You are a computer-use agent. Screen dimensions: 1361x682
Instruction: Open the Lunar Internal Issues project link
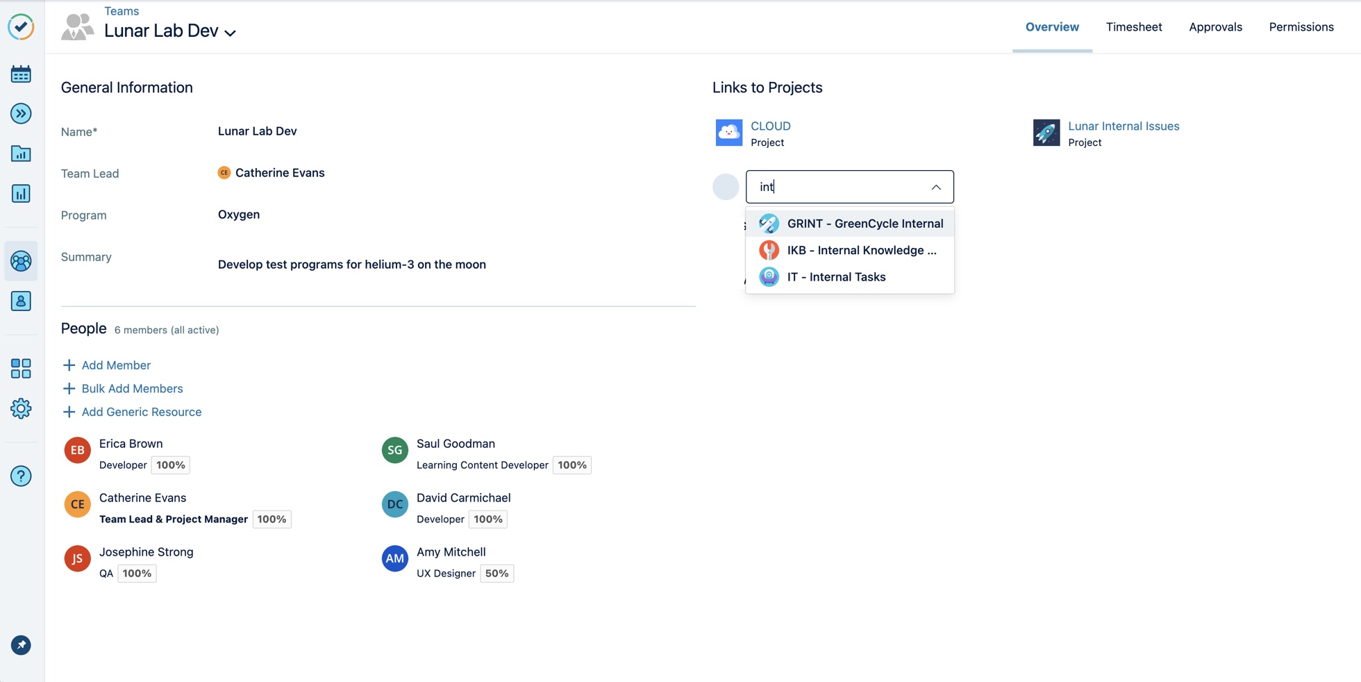[x=1123, y=126]
